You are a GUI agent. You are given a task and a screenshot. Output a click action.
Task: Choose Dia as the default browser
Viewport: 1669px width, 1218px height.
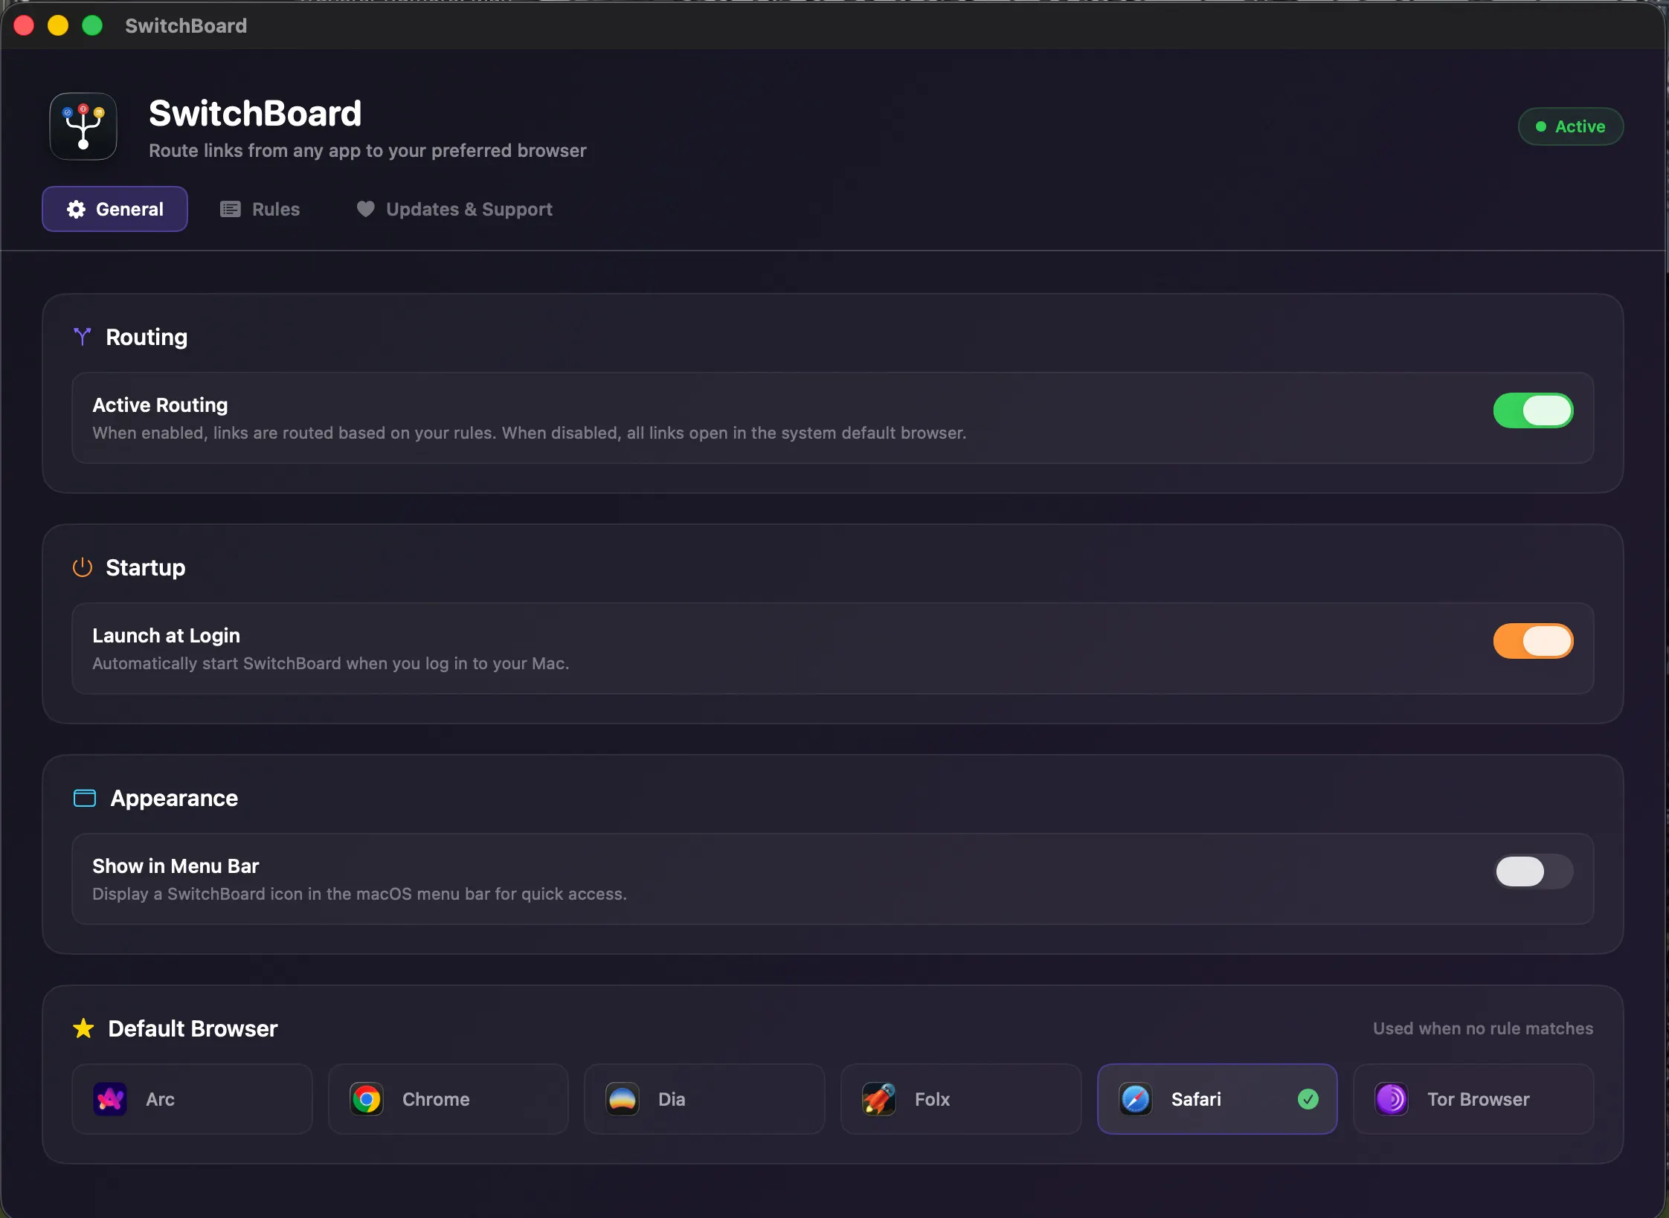coord(704,1099)
